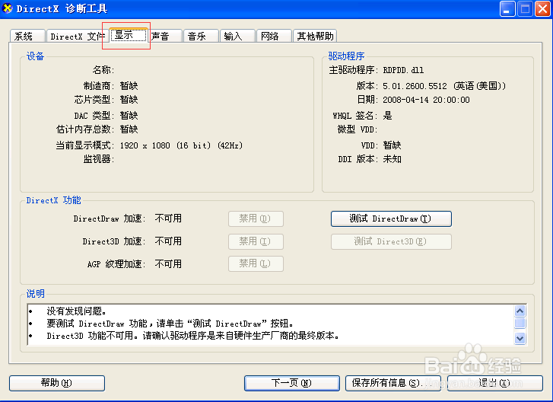
Task: Click the text 没有发现问题。
Action: click(77, 311)
